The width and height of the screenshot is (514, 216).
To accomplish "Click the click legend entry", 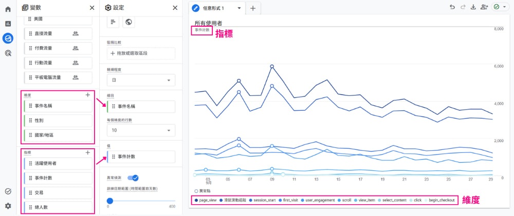I will (415, 200).
